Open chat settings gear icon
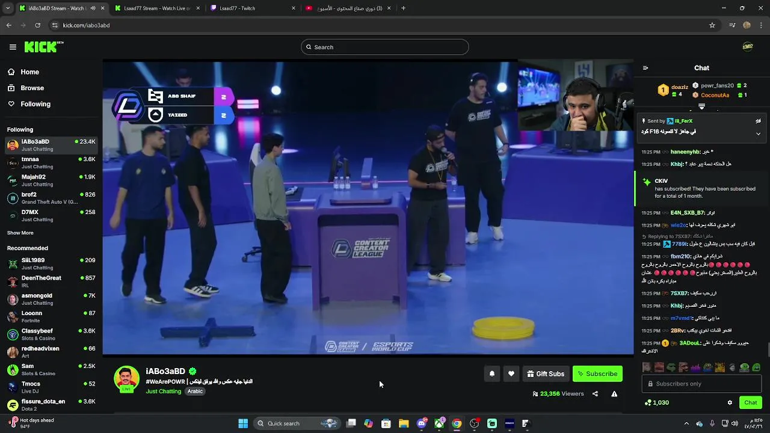This screenshot has width=770, height=433. [730, 403]
